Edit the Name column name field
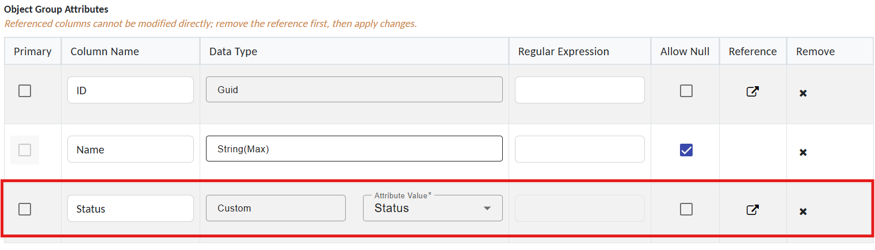The image size is (875, 250). [x=130, y=149]
